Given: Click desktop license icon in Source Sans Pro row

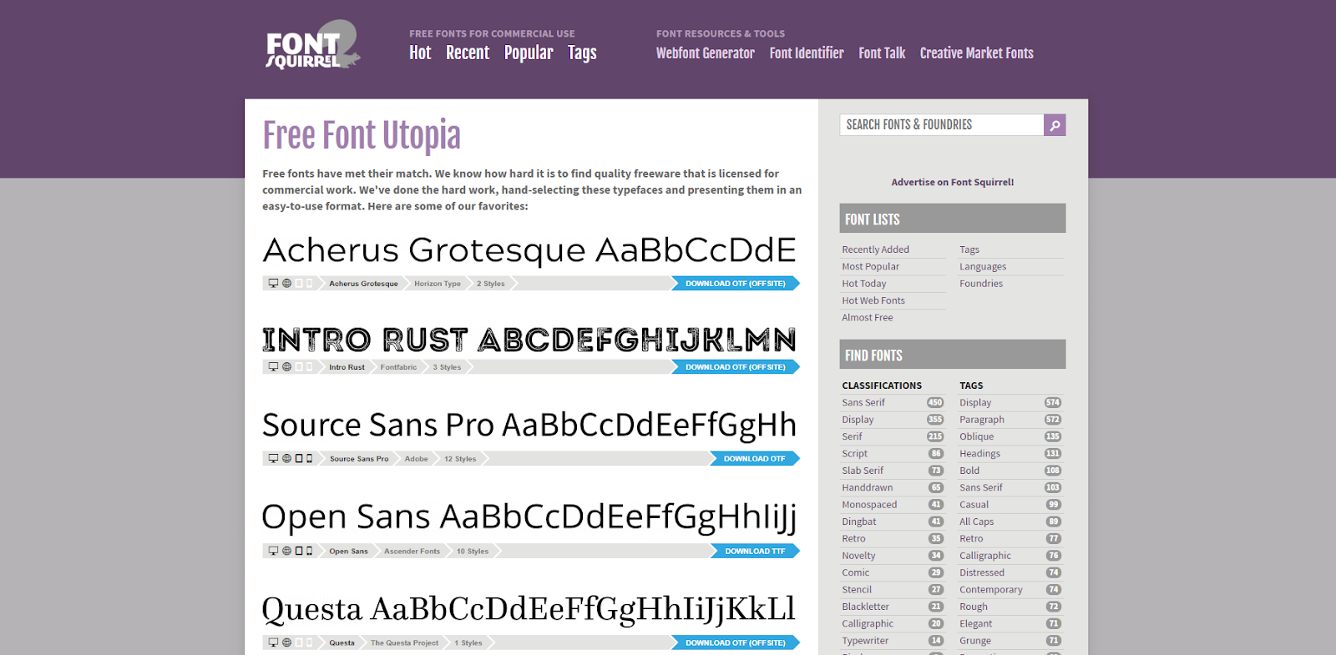Looking at the screenshot, I should pos(273,459).
